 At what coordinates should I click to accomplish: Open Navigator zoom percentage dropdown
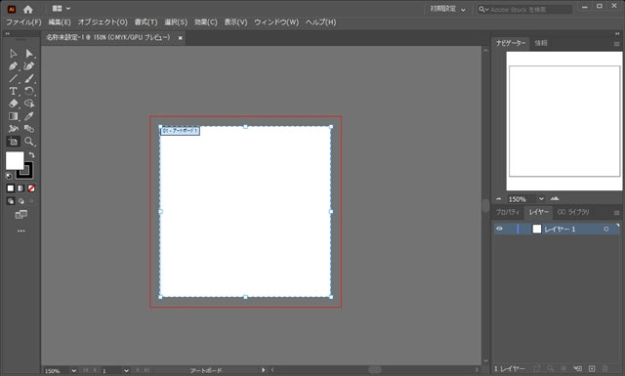click(x=541, y=199)
